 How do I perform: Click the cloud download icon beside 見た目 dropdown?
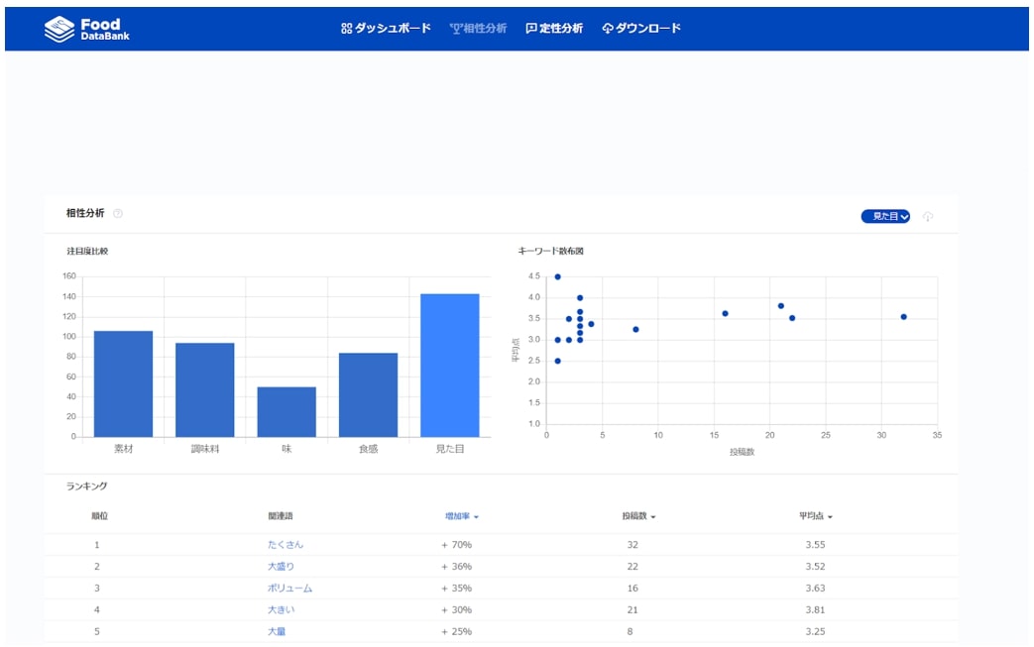click(x=928, y=216)
